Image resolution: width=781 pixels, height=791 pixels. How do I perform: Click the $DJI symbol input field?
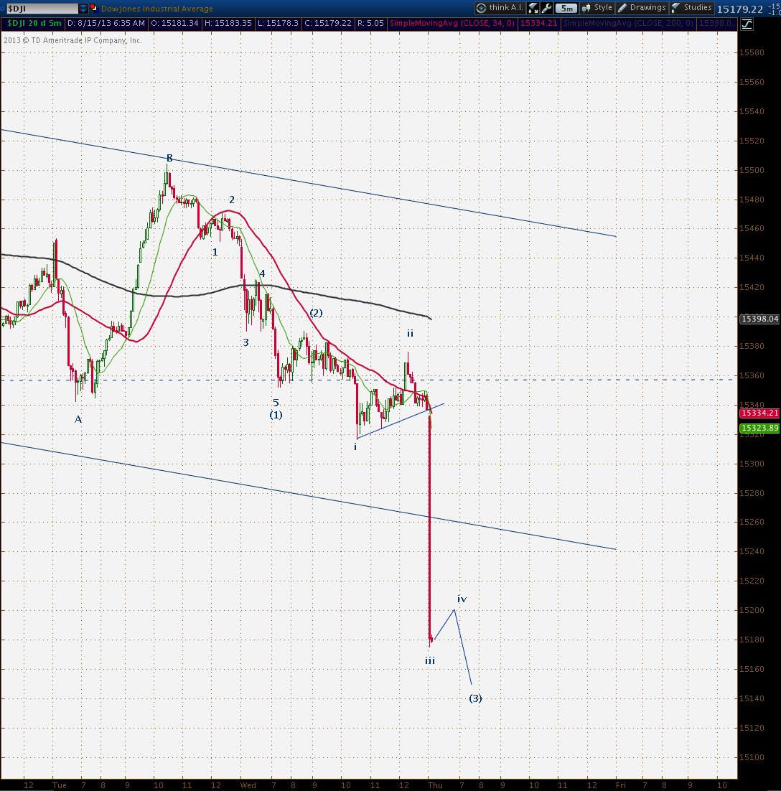[x=42, y=9]
